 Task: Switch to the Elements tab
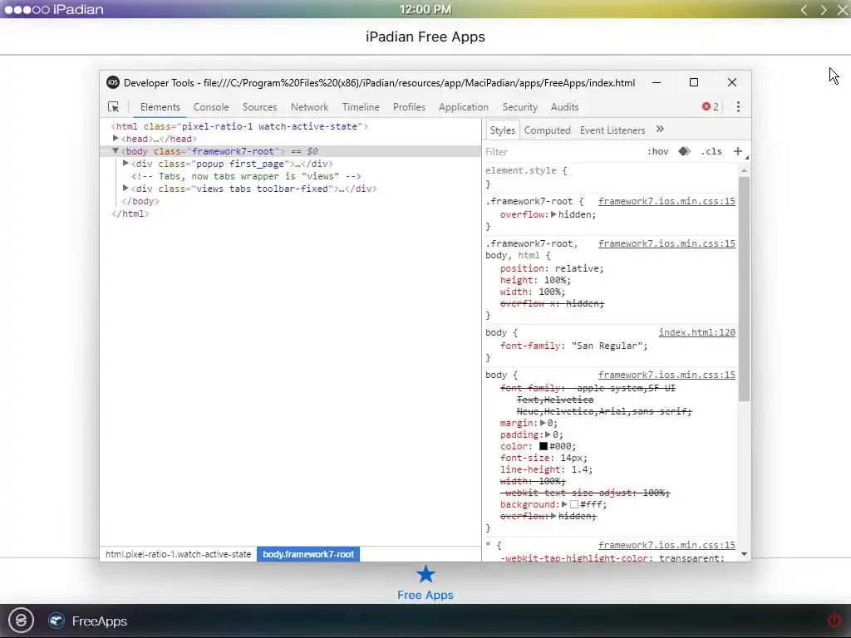(x=160, y=107)
